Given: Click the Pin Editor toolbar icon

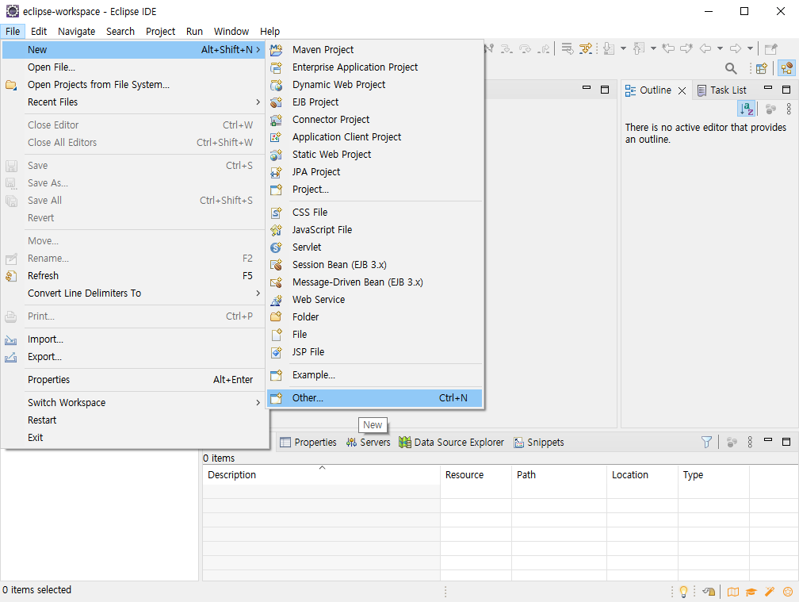Looking at the screenshot, I should tap(771, 49).
